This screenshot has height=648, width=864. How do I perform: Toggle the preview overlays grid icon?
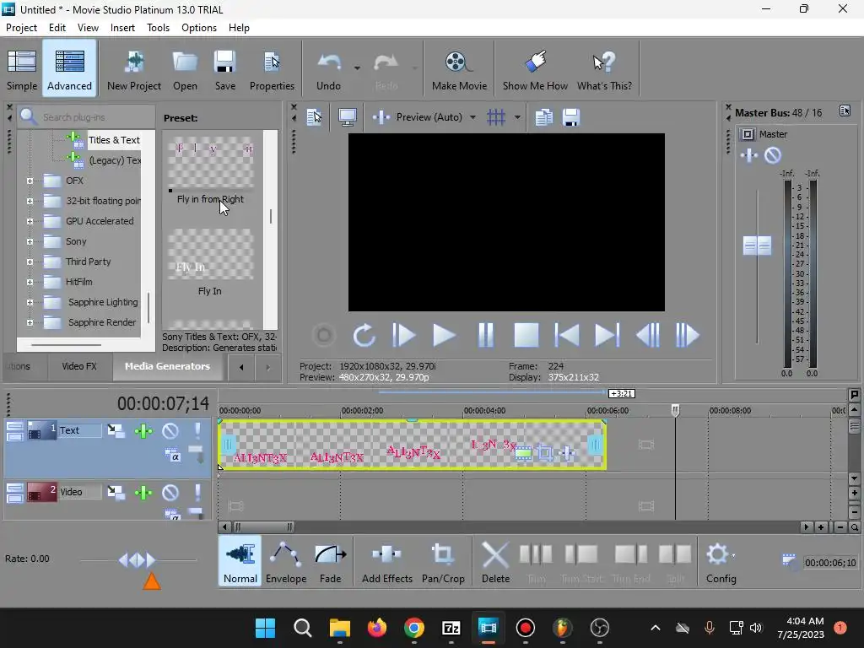496,116
